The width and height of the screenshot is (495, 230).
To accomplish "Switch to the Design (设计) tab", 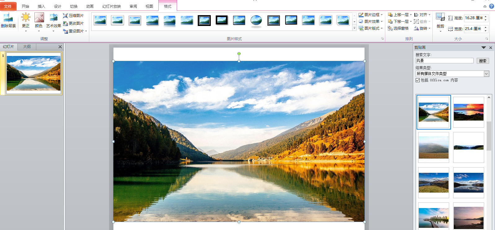I will [58, 6].
